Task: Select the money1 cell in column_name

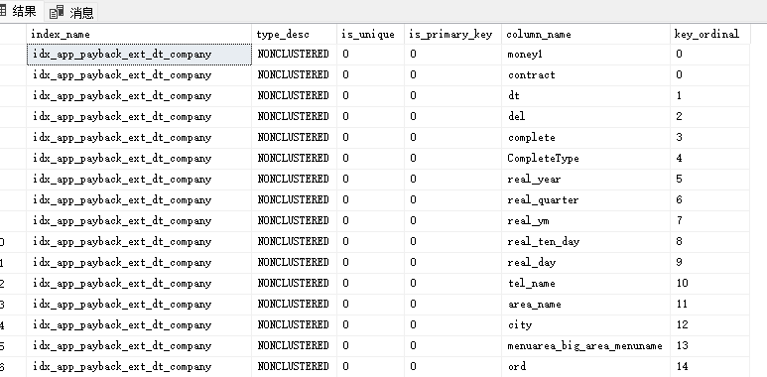Action: pos(586,55)
